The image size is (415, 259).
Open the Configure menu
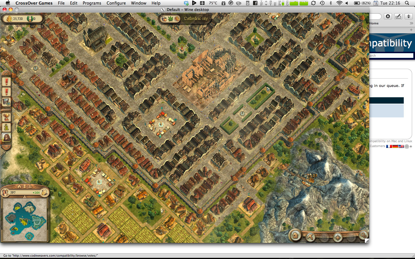coord(116,3)
